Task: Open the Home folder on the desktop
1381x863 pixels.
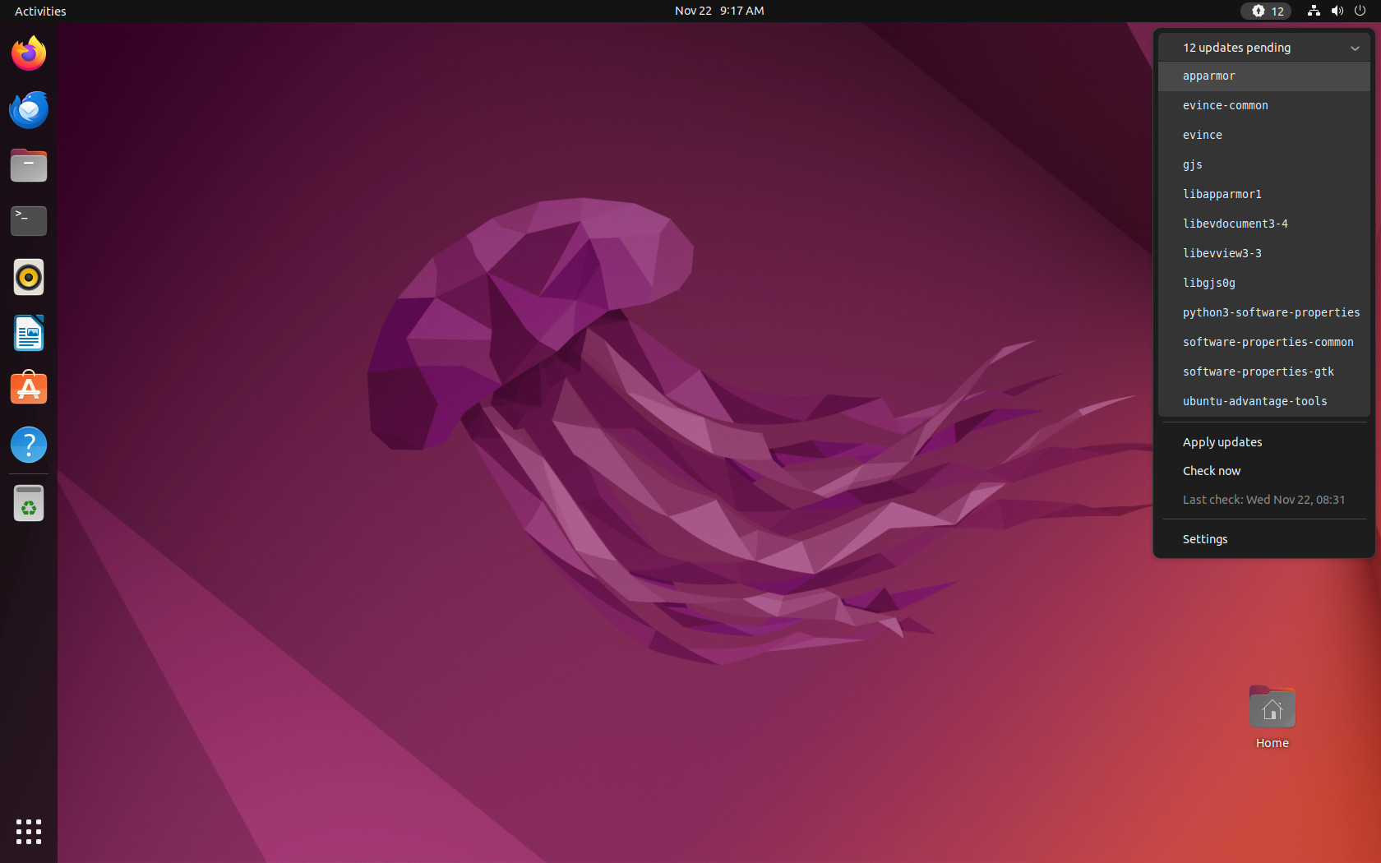Action: point(1272,717)
